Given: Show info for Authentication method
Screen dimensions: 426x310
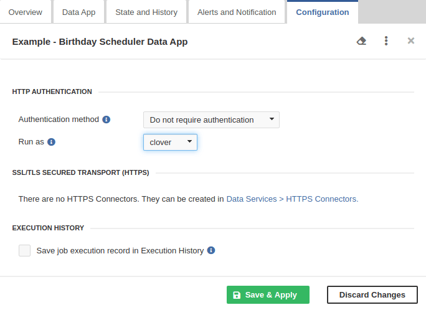Looking at the screenshot, I should [x=107, y=120].
